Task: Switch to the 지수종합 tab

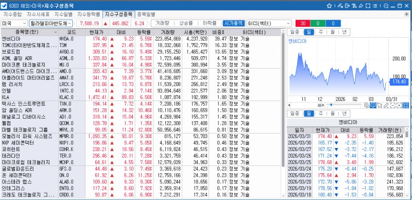Action: [x=12, y=14]
